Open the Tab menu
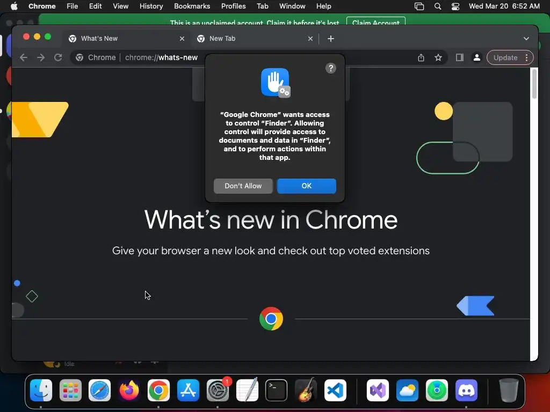This screenshot has width=550, height=412. click(x=262, y=6)
